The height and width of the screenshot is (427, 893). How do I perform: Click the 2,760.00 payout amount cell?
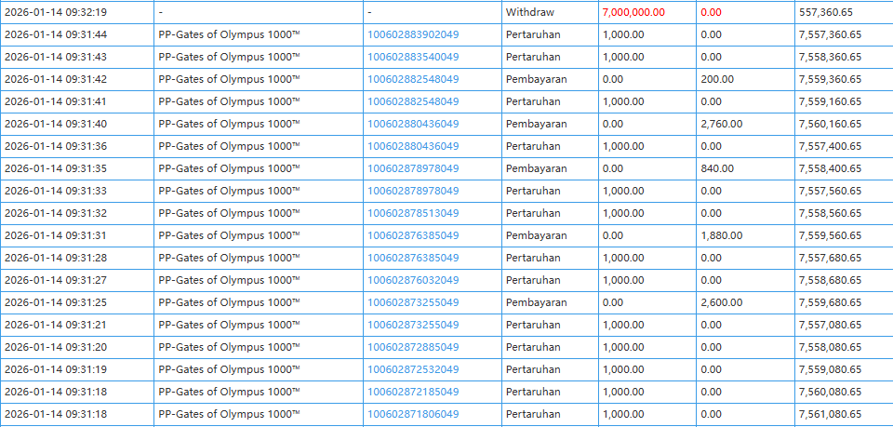(721, 124)
